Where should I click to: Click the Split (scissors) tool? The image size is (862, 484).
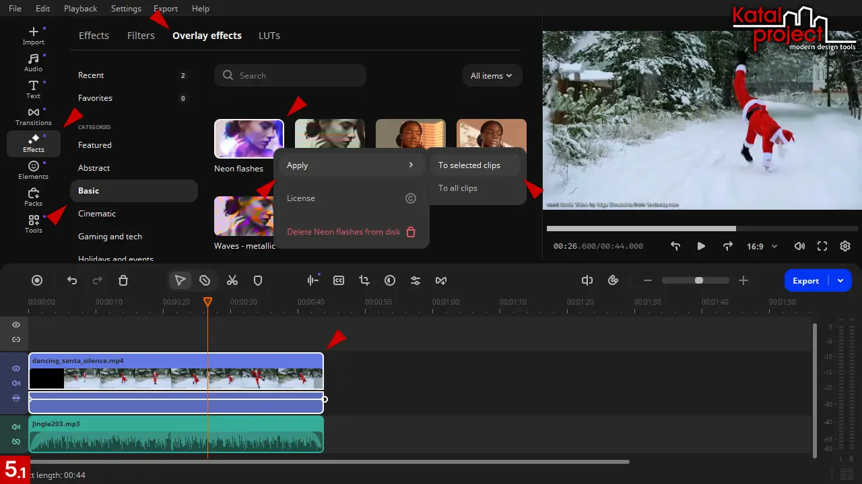click(232, 280)
